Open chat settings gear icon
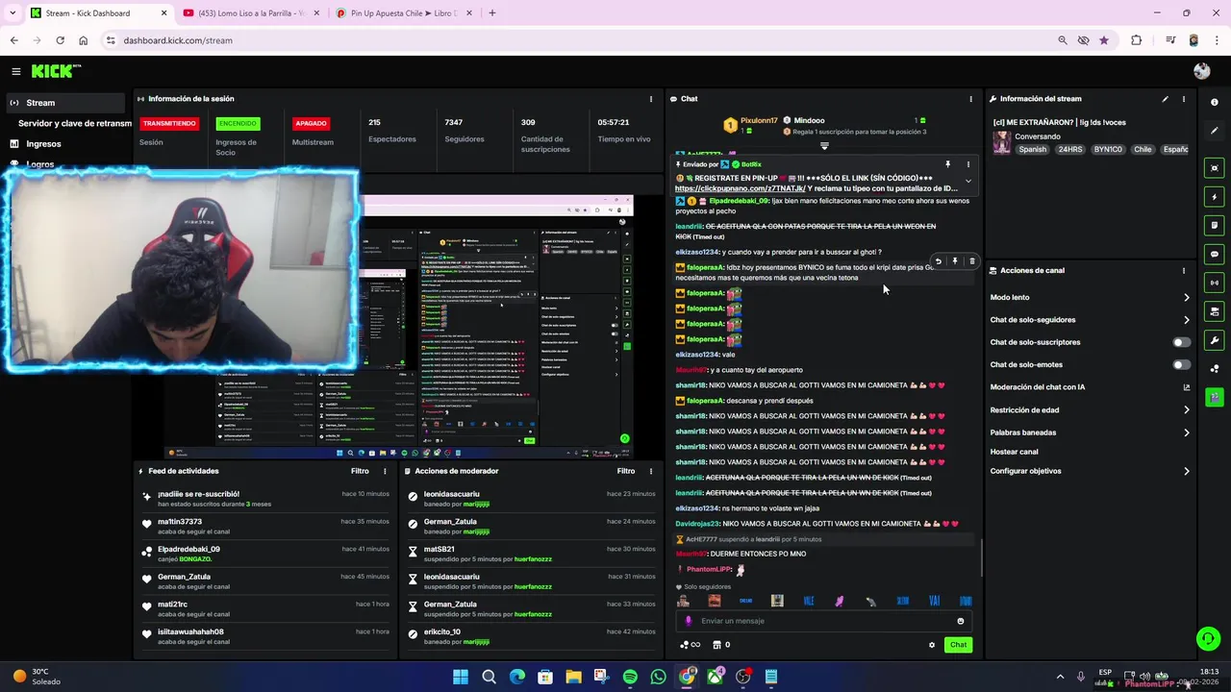The width and height of the screenshot is (1231, 692). tap(931, 645)
